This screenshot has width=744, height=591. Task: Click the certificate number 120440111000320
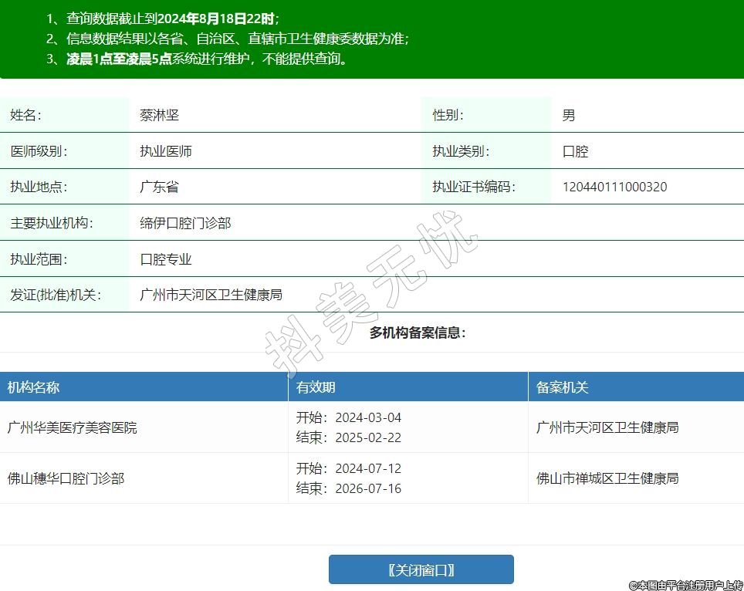(x=614, y=187)
